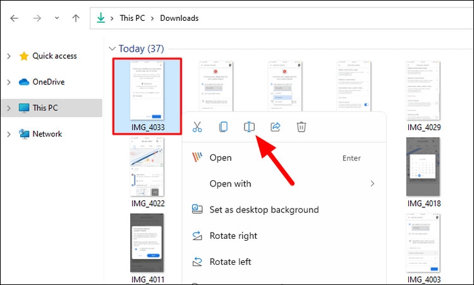The height and width of the screenshot is (285, 474).
Task: Collapse the Today (37) group
Action: coord(112,49)
